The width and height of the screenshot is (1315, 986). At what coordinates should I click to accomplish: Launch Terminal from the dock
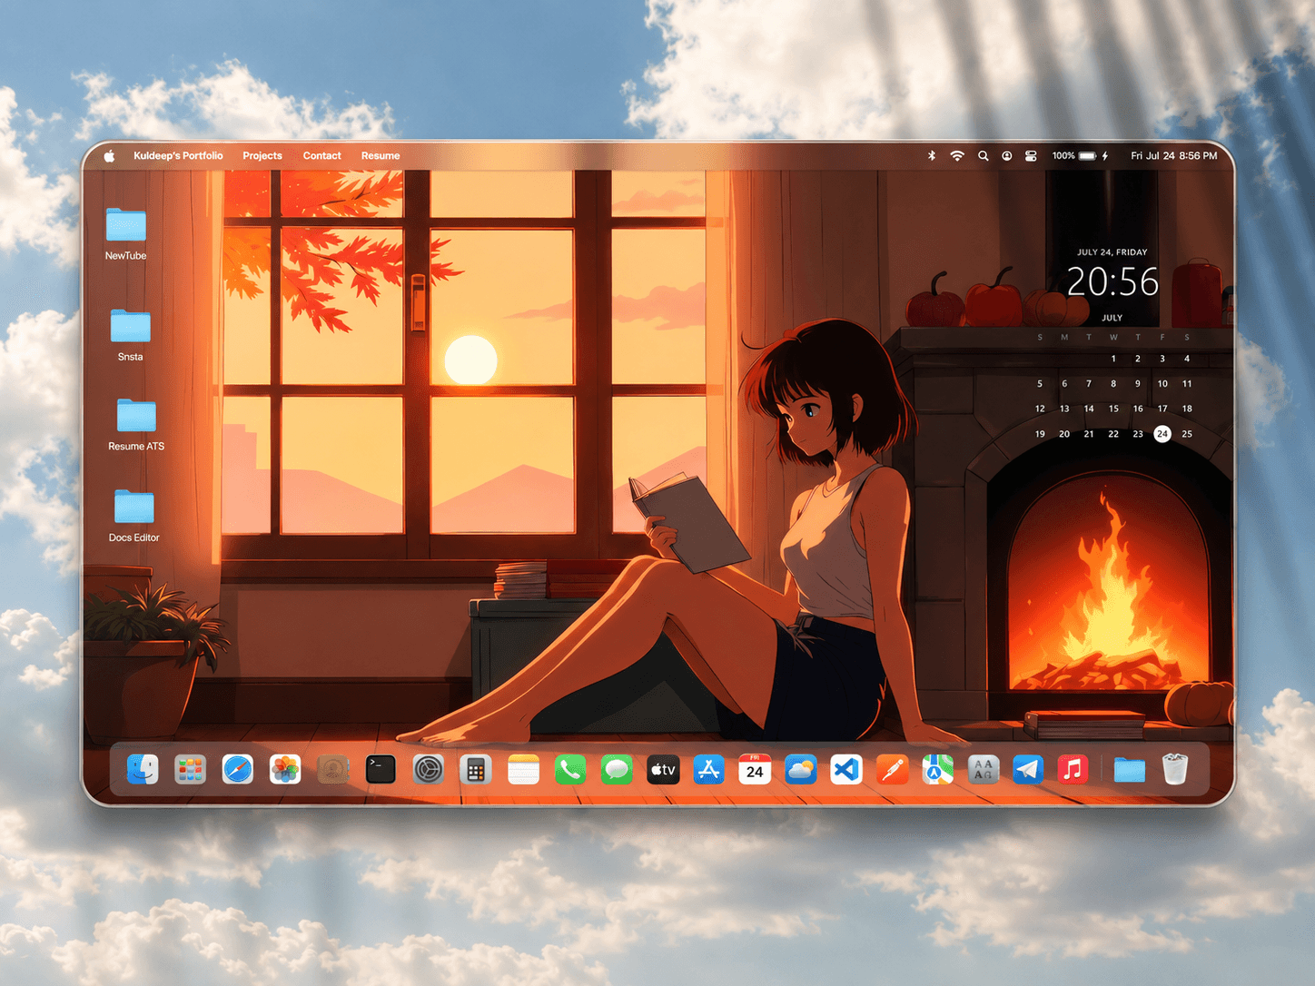[x=381, y=770]
